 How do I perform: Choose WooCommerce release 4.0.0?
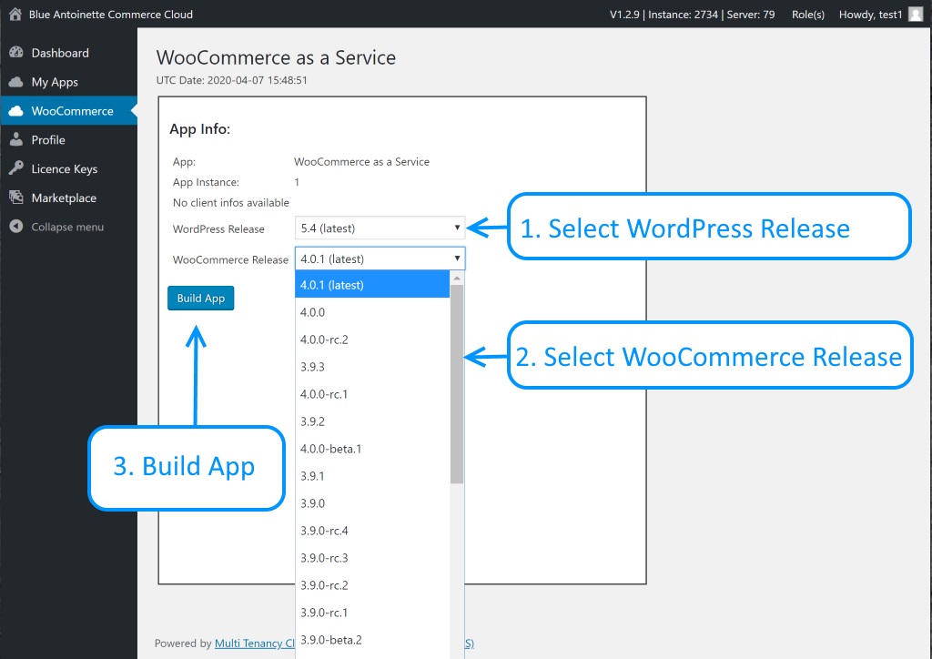tap(372, 312)
